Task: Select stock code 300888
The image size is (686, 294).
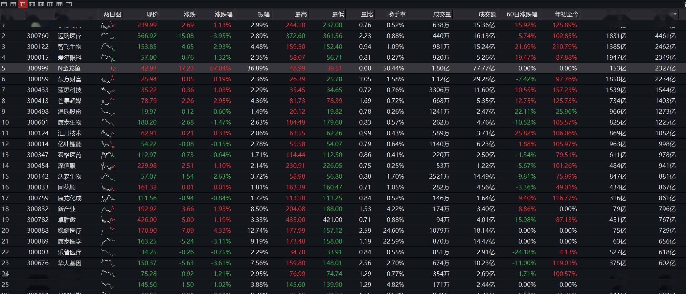Action: pyautogui.click(x=38, y=231)
